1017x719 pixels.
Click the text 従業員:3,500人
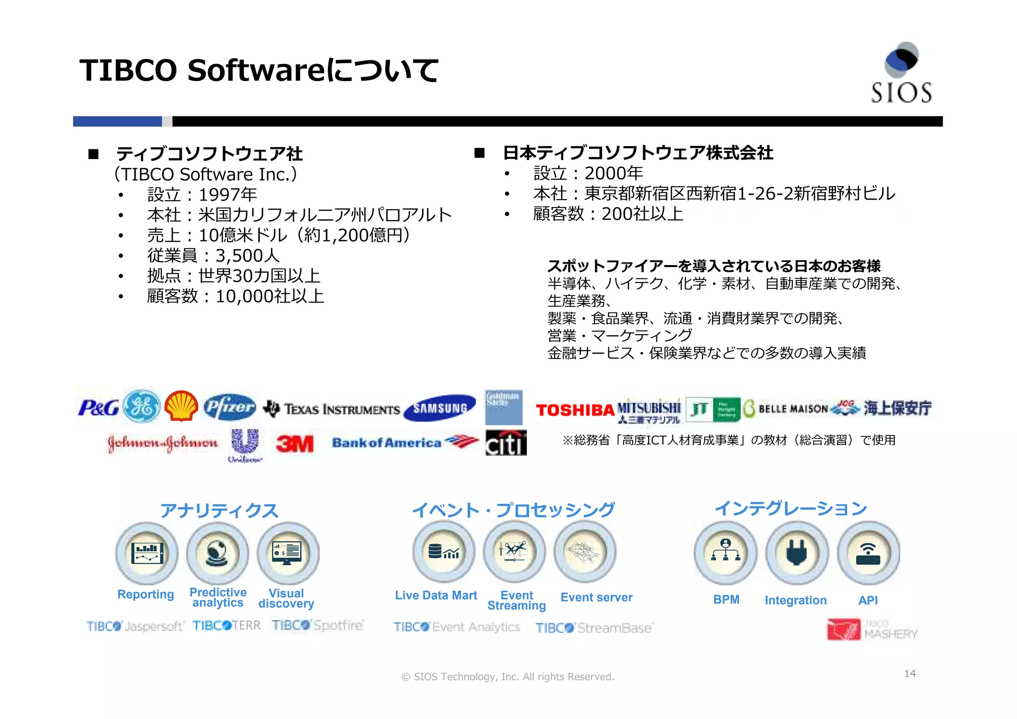[214, 256]
